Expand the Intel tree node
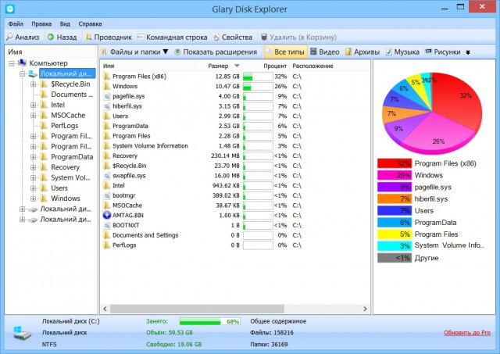Image resolution: width=500 pixels, height=354 pixels. [33, 105]
